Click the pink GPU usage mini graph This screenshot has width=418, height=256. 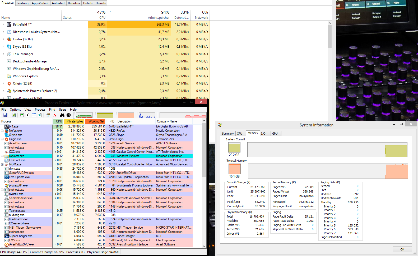click(x=183, y=115)
